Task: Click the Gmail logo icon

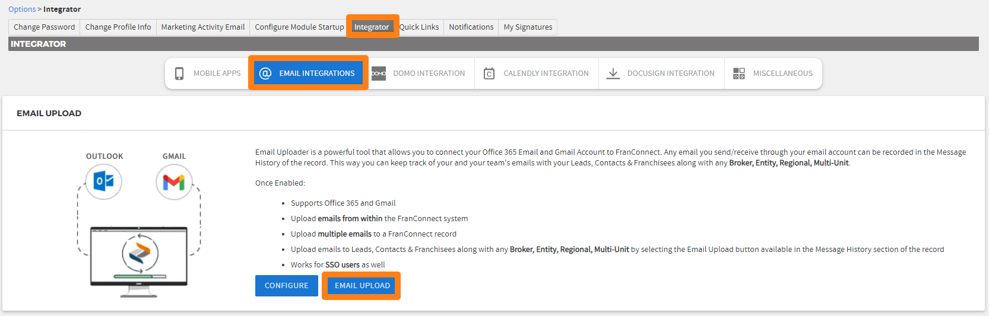Action: pyautogui.click(x=174, y=182)
